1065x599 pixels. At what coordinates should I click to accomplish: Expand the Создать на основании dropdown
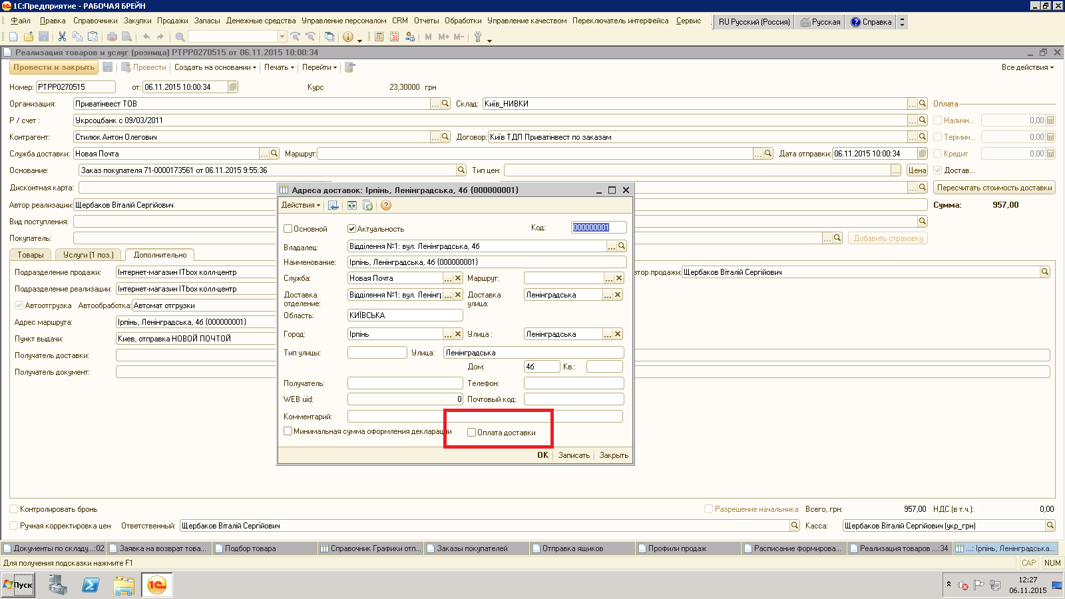(215, 67)
